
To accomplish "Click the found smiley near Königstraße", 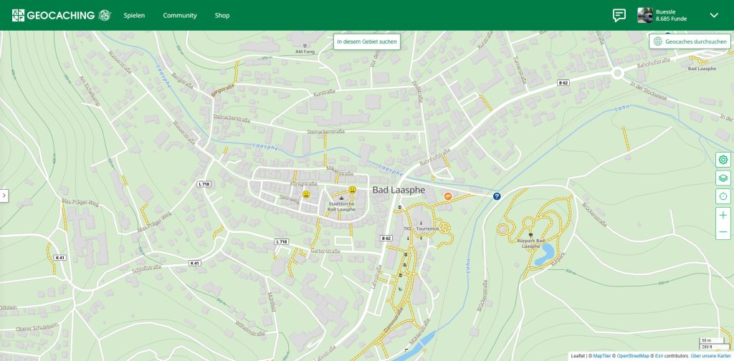I will point(306,194).
